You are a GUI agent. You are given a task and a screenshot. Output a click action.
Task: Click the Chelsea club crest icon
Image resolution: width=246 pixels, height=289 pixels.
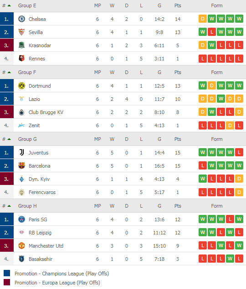[x=21, y=19]
